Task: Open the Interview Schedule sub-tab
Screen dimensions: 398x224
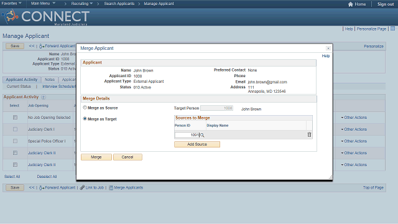Action: (59, 86)
